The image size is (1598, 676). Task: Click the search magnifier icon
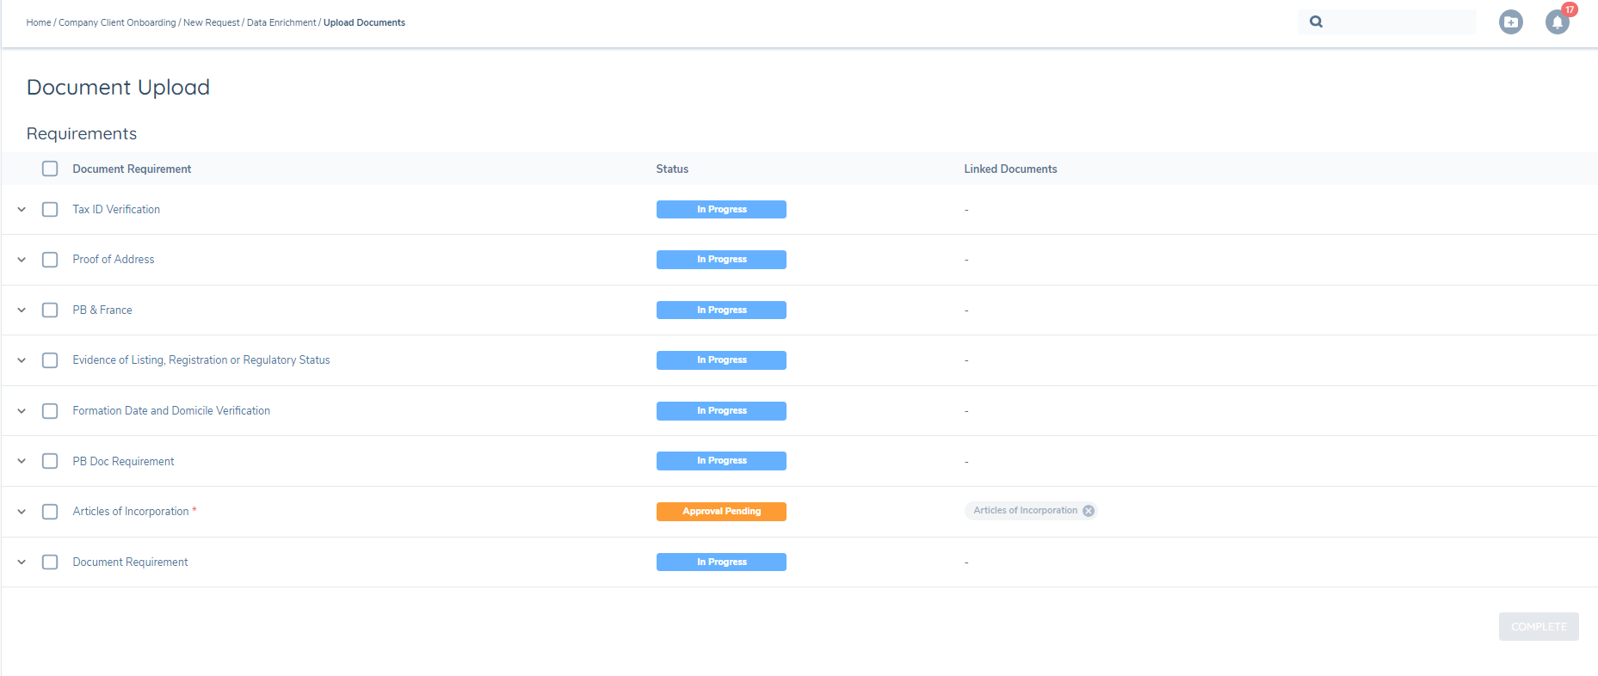click(1316, 22)
